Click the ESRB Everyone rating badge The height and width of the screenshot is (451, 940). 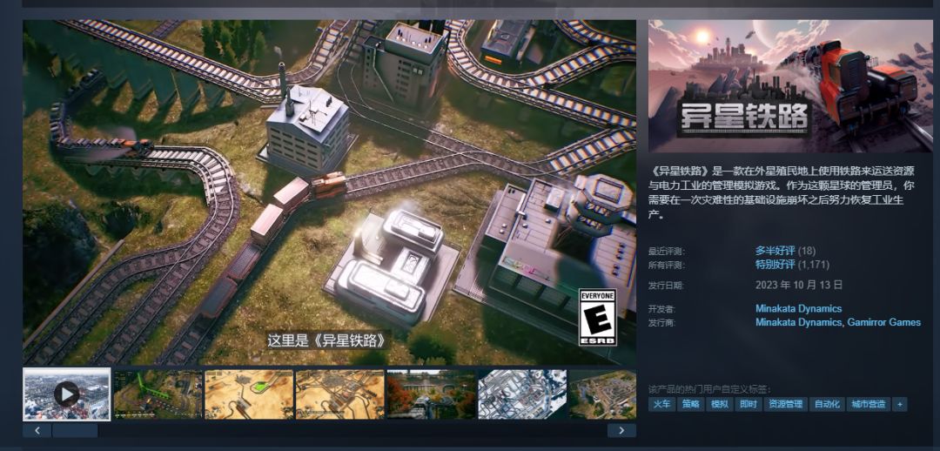[x=597, y=317]
